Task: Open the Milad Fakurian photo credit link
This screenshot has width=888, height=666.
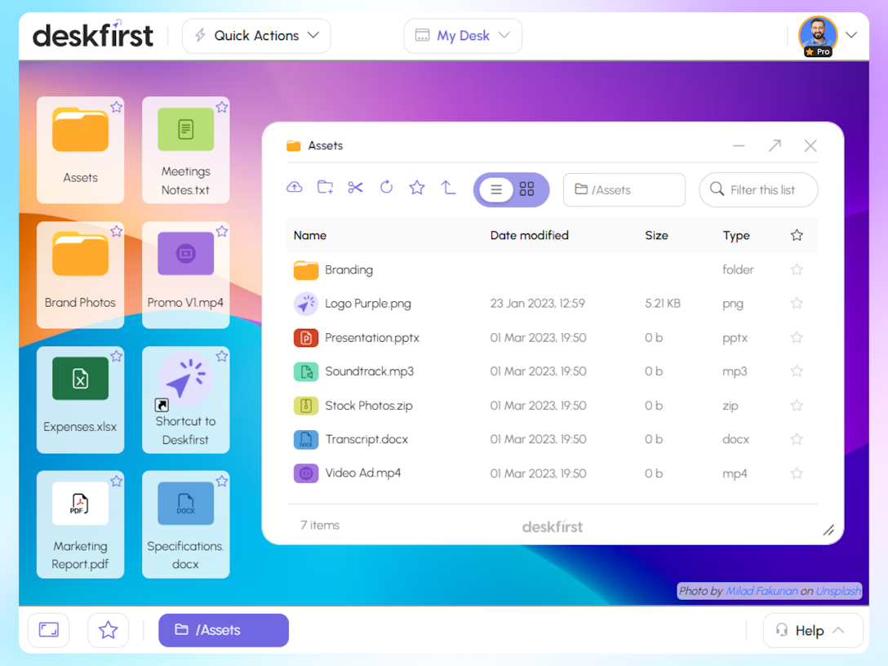Action: pyautogui.click(x=761, y=591)
